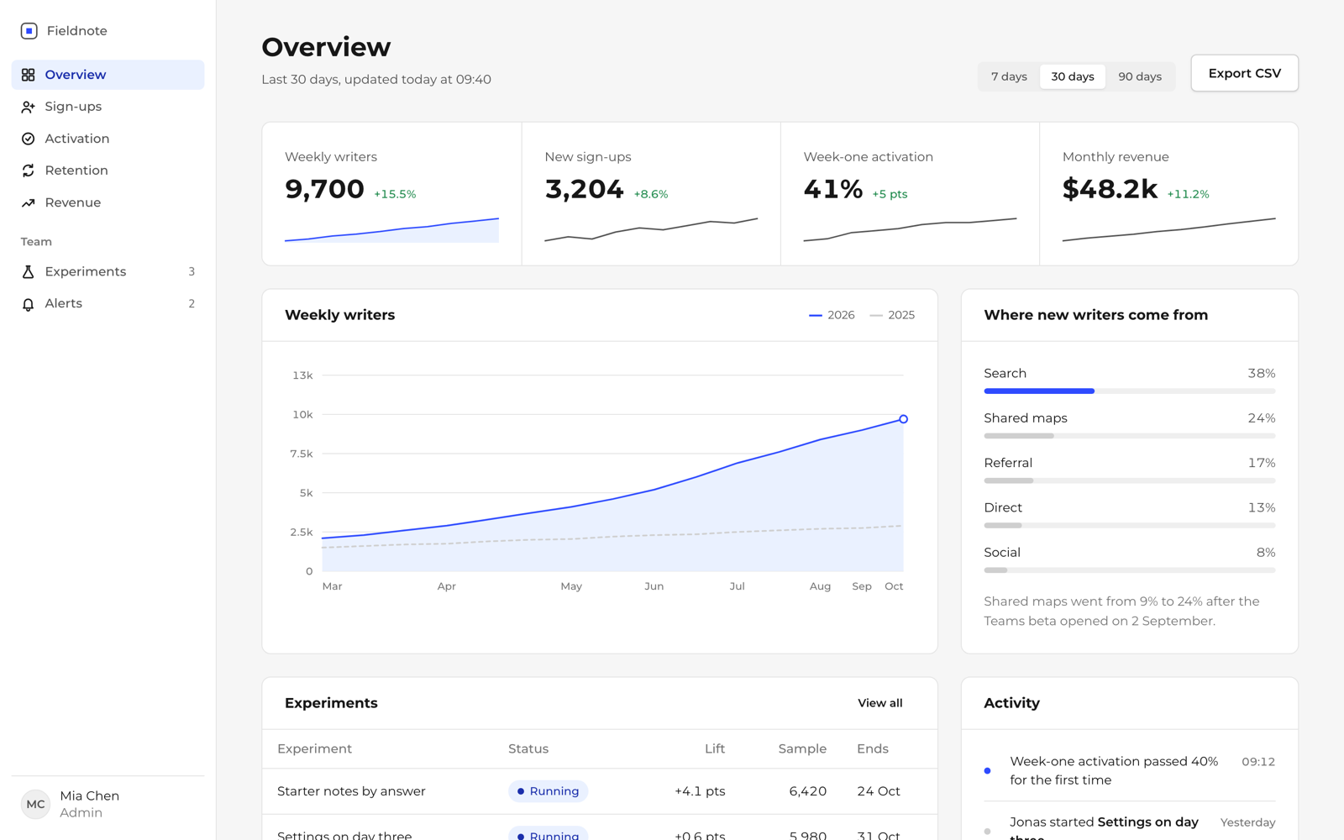Click the Export CSV button
Screen dimensions: 1344x840
pyautogui.click(x=1244, y=73)
